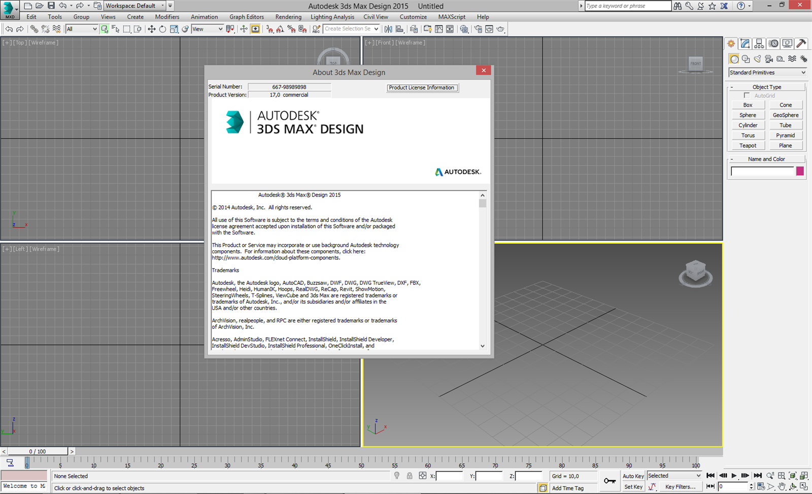Create a Teapot primitive
Screen dimensions: 812x494
pos(748,146)
